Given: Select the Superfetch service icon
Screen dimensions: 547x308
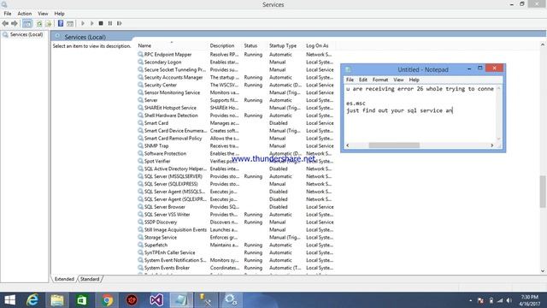Looking at the screenshot, I should pos(140,246).
